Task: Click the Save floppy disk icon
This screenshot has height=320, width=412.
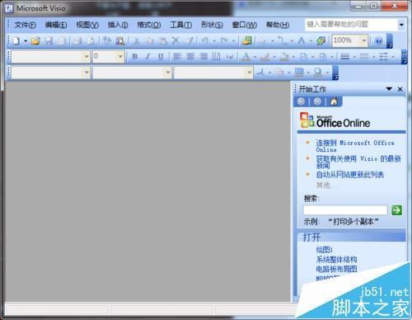Action: point(49,41)
